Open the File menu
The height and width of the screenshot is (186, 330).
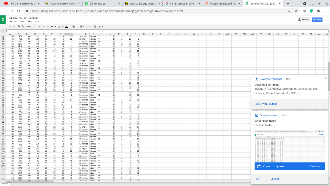tap(10, 22)
